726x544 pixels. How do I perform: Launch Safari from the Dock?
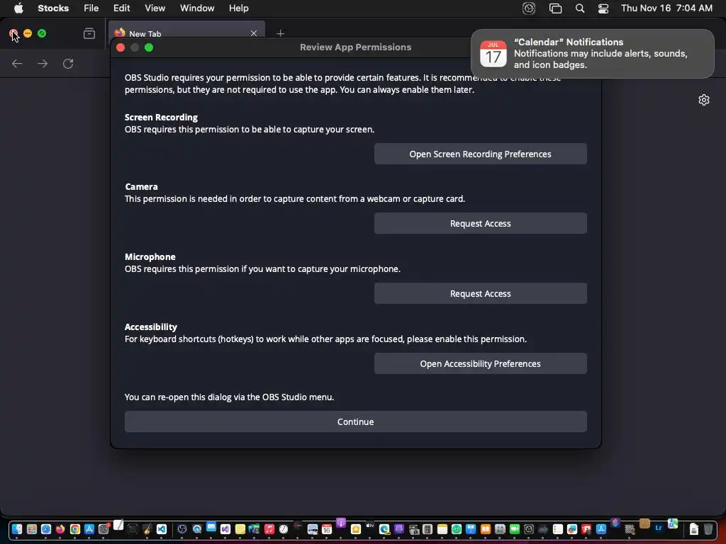(x=46, y=529)
